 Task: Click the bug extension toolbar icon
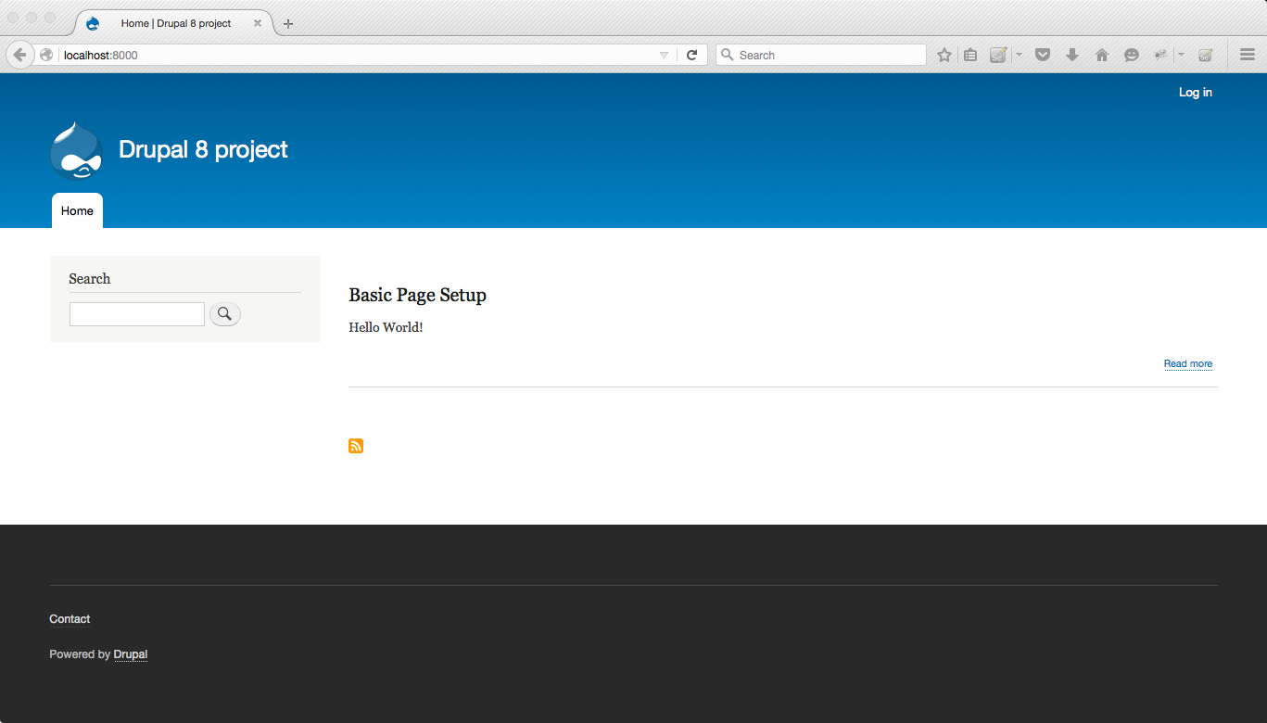coord(1160,55)
